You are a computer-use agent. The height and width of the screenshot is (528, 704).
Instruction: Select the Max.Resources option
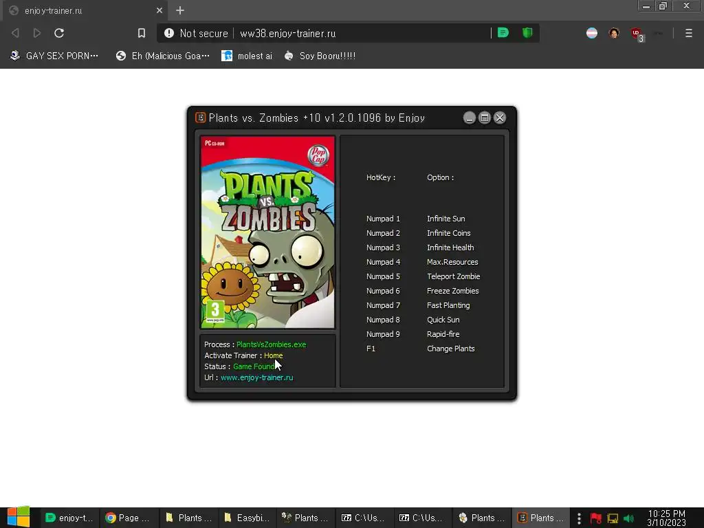click(x=452, y=262)
